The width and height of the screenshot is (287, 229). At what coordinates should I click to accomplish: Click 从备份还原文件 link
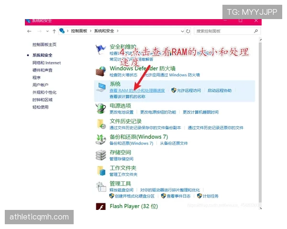click(x=174, y=143)
